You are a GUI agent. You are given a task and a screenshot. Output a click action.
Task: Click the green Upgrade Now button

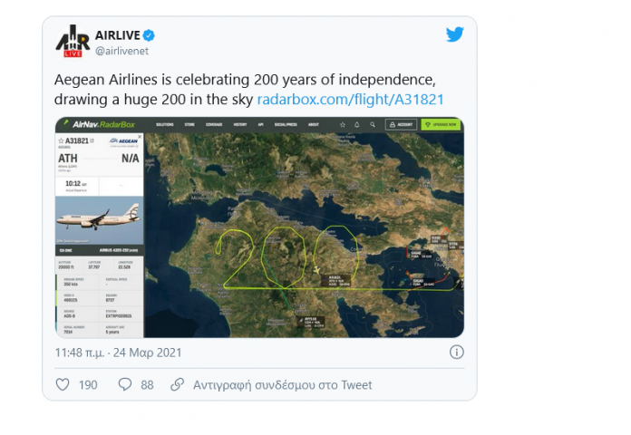(x=441, y=124)
